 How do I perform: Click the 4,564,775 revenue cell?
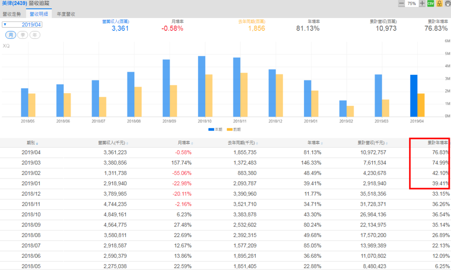click(x=115, y=225)
